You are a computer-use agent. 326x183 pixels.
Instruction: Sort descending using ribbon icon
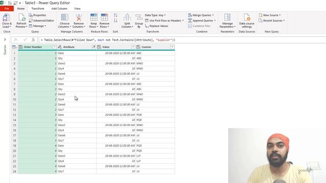point(116,20)
